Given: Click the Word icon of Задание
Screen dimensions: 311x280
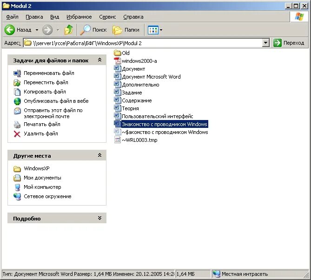Looking at the screenshot, I should point(118,93).
